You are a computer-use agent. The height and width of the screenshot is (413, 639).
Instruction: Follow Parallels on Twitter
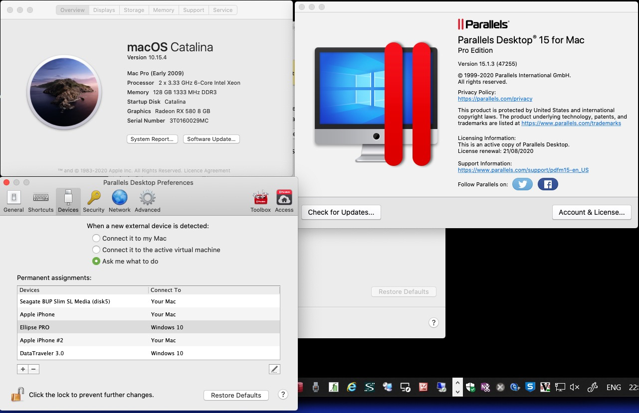[x=522, y=184]
